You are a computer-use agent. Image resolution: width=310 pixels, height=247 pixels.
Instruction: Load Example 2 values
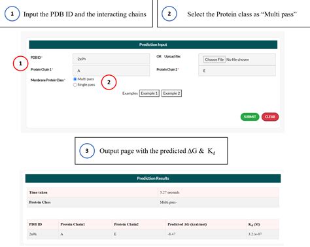(x=171, y=93)
